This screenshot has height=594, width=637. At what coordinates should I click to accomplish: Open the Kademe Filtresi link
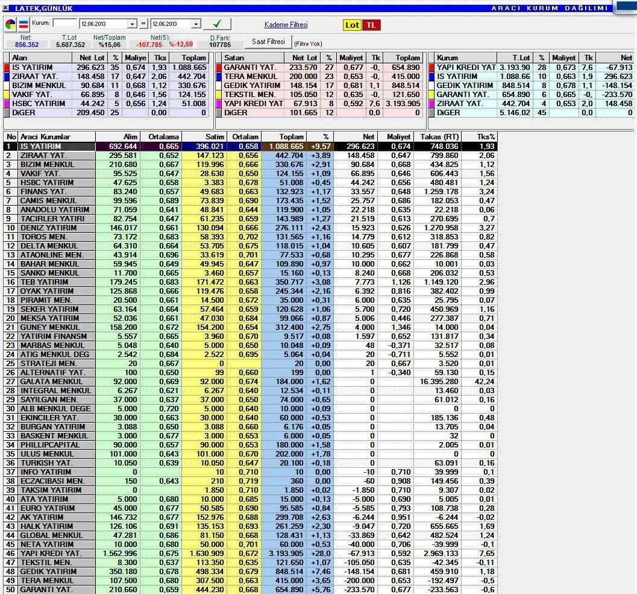(x=286, y=25)
